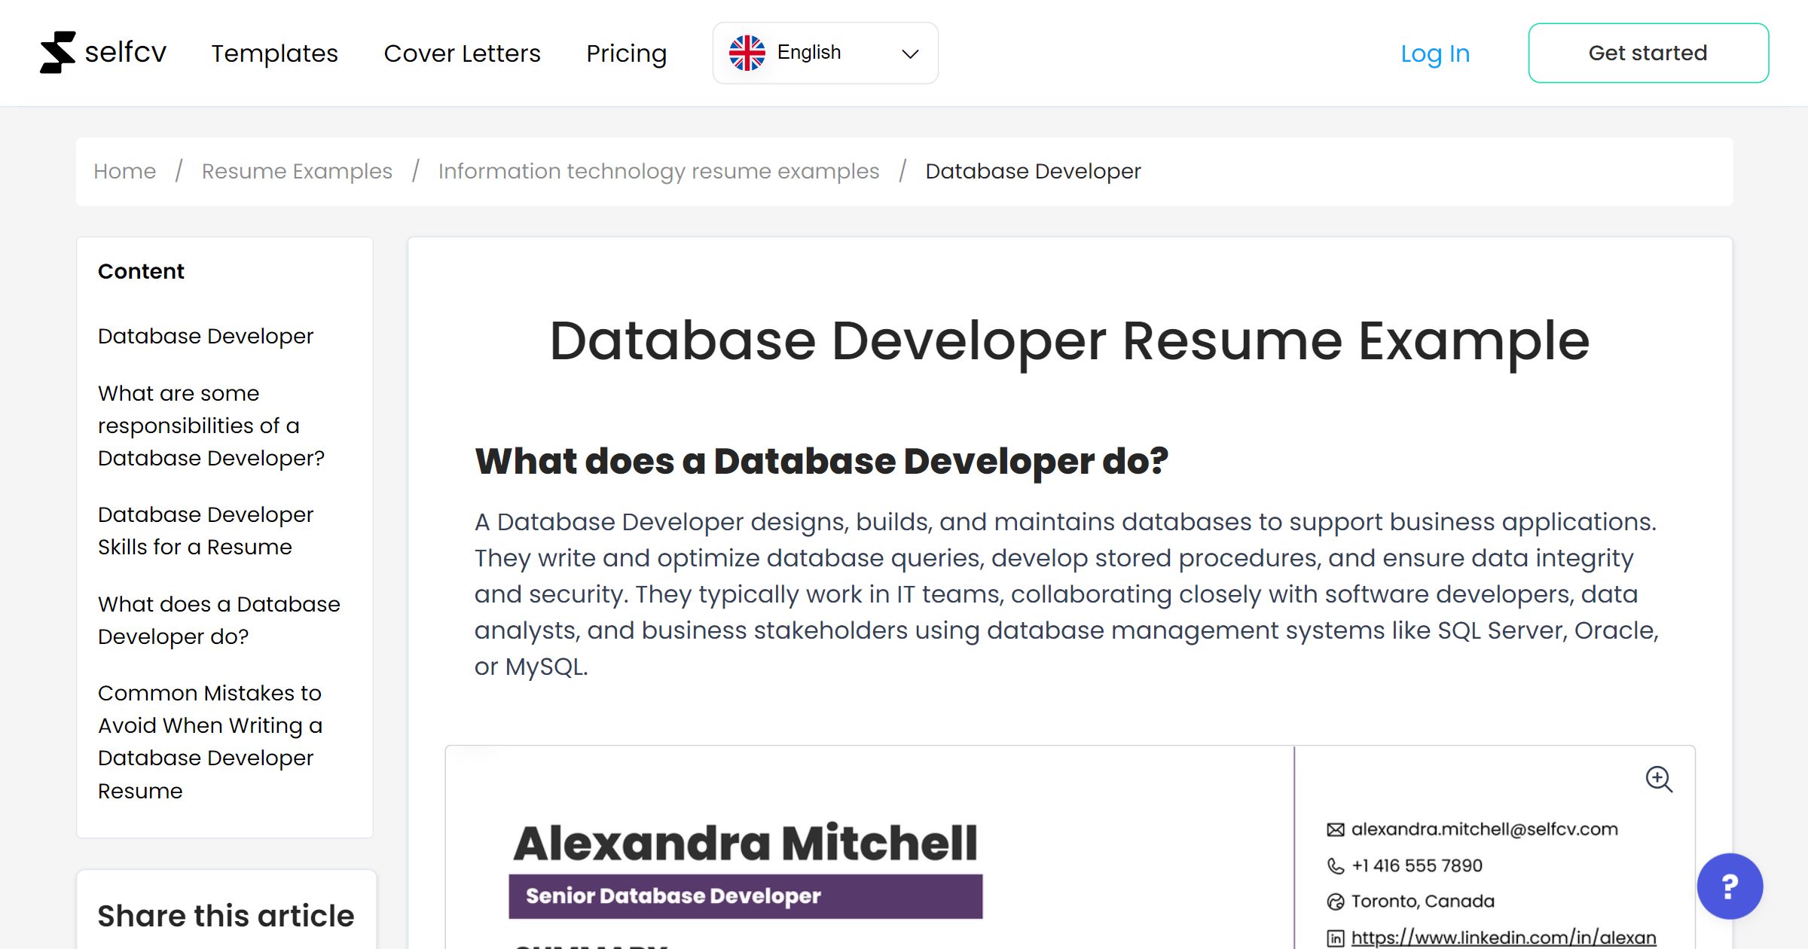Screen dimensions: 1808x949
Task: Click the selfcv logo icon
Action: tap(57, 53)
